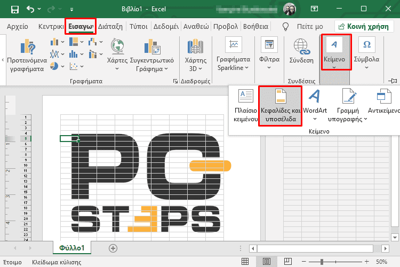Screen dimensions: 400x267
Task: Open the Δεδομένα tab
Action: (166, 26)
